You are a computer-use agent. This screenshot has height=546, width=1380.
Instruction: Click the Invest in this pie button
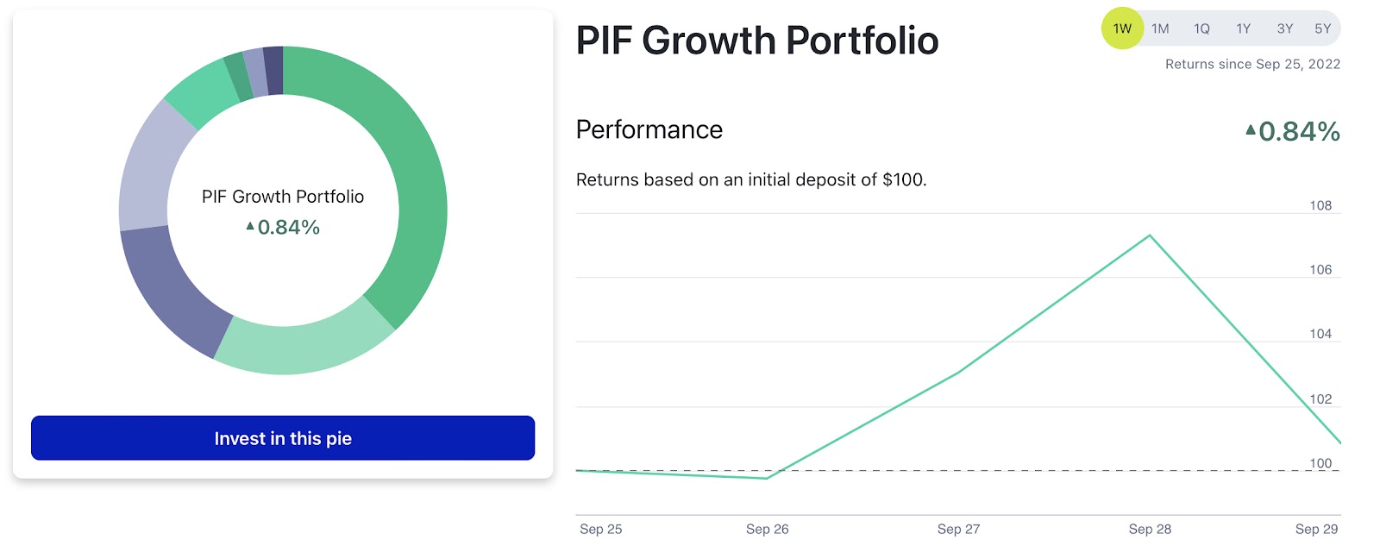283,438
